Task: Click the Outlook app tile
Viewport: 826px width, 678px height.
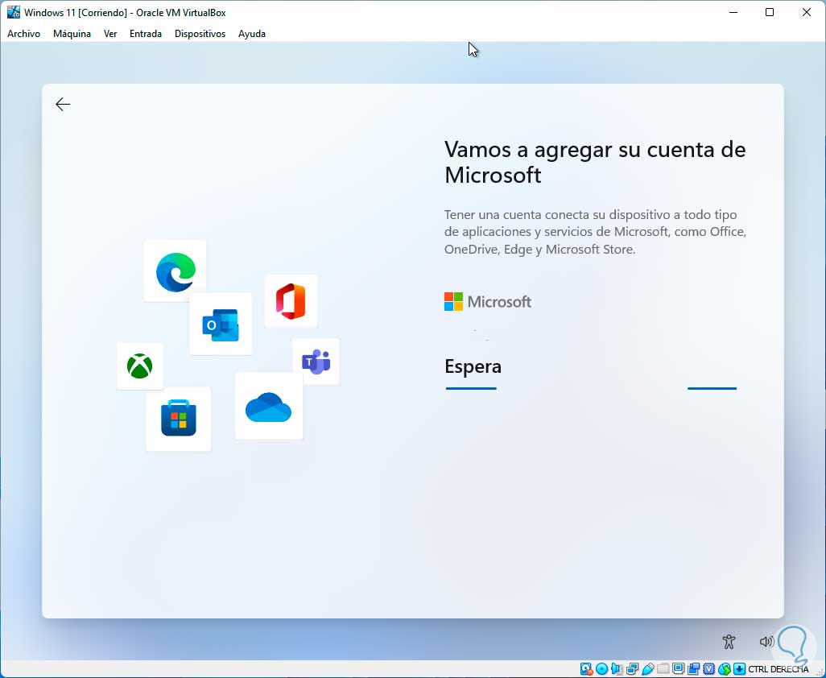Action: tap(221, 324)
